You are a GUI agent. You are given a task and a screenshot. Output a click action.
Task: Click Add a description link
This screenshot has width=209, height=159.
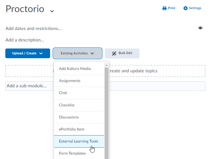(25, 40)
